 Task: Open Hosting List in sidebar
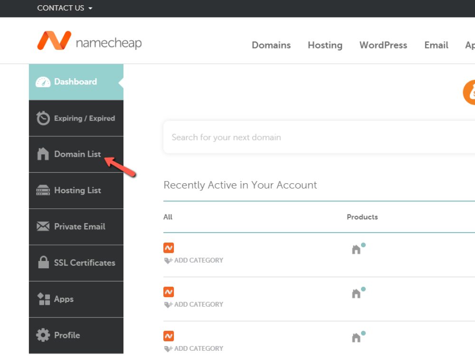point(76,190)
